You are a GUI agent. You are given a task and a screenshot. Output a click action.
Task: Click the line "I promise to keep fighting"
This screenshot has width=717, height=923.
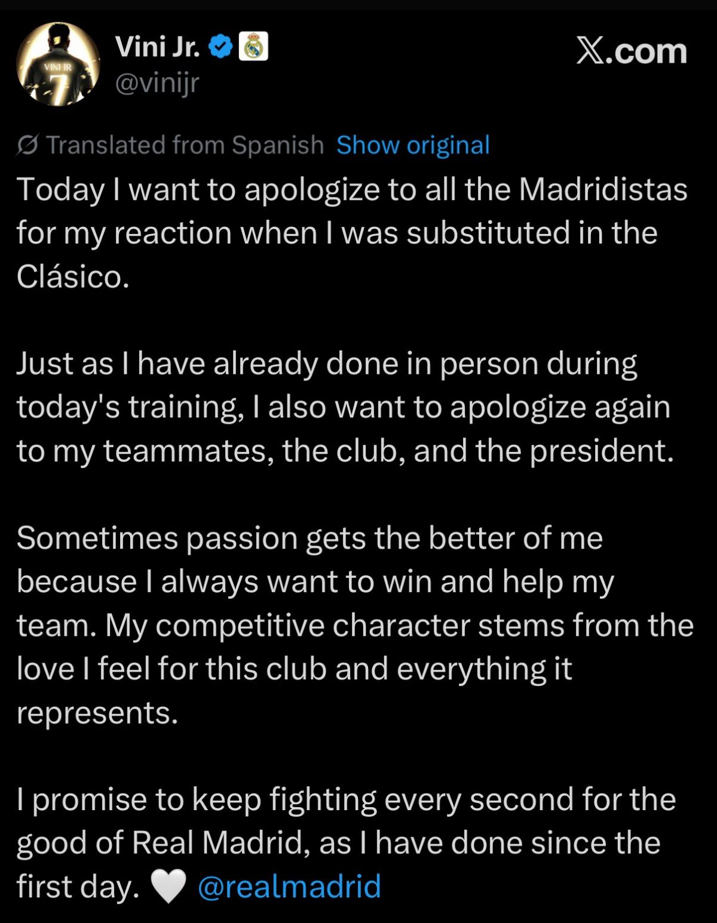click(345, 799)
